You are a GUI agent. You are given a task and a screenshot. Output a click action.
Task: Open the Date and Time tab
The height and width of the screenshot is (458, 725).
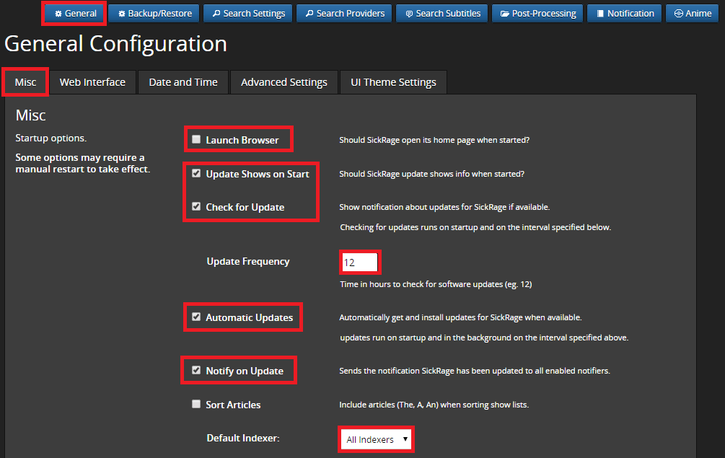pos(183,82)
